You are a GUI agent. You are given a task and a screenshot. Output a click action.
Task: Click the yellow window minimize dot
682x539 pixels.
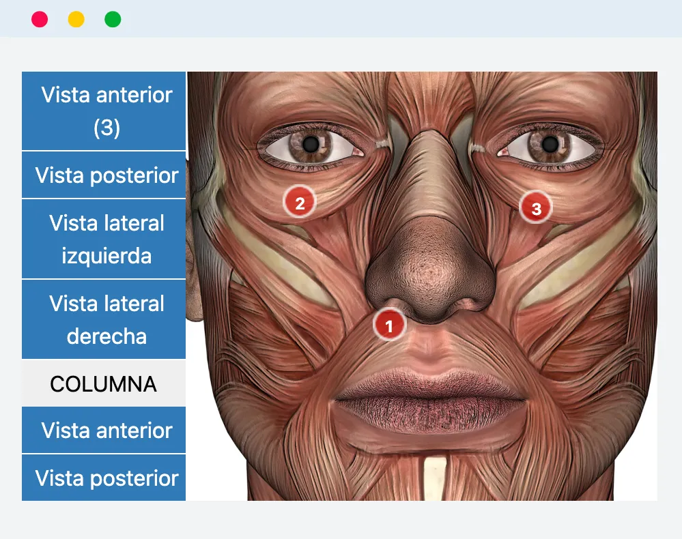76,19
